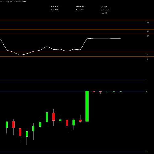Click the '12' label on indicator axis
The width and height of the screenshot is (154, 154).
tap(148, 32)
